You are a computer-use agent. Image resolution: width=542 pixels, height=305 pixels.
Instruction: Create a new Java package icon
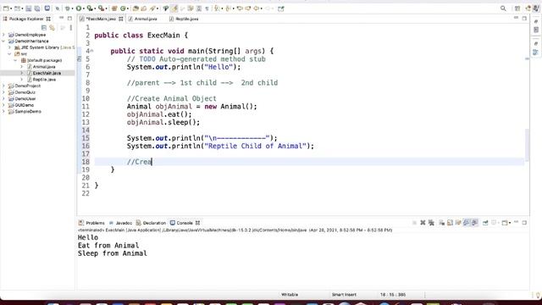point(115,8)
